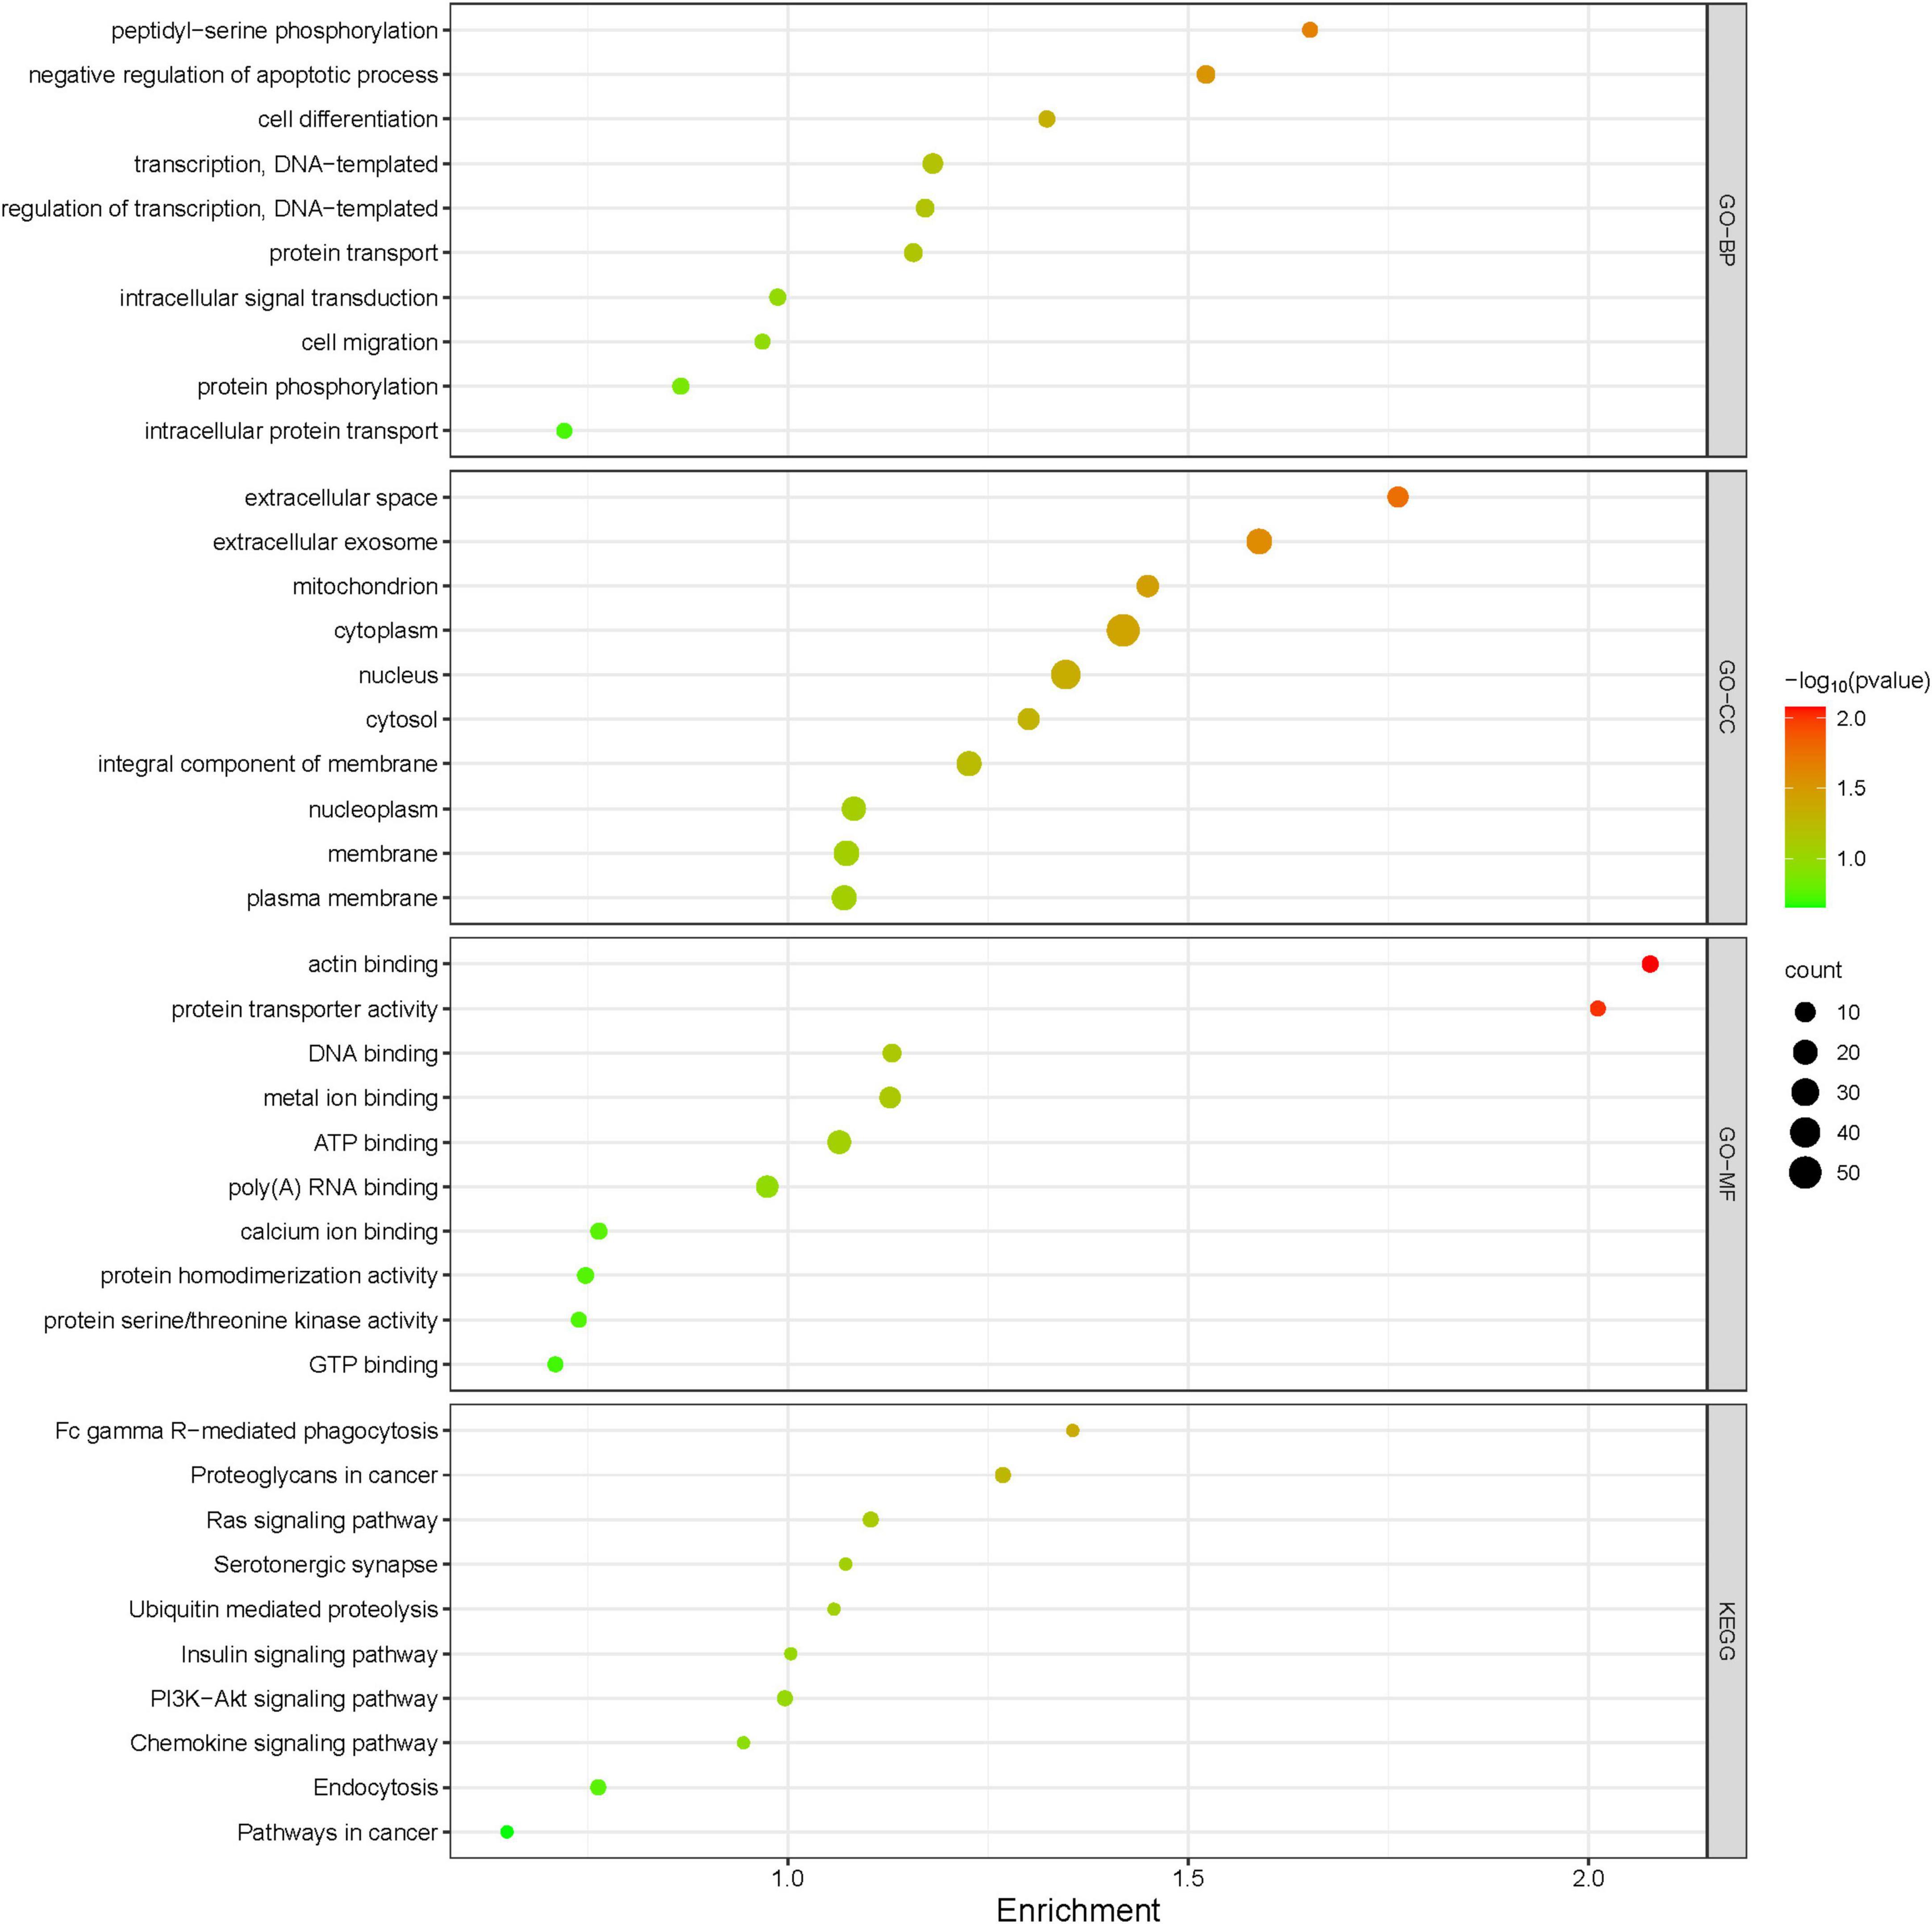Click the extracellular space data point
The width and height of the screenshot is (1932, 1924).
tap(1398, 497)
